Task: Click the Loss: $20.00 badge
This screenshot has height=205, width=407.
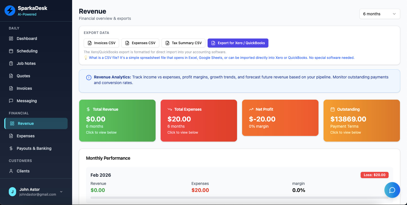Action: click(x=374, y=175)
